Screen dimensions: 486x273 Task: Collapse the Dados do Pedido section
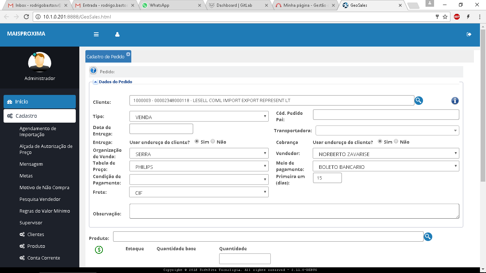95,82
